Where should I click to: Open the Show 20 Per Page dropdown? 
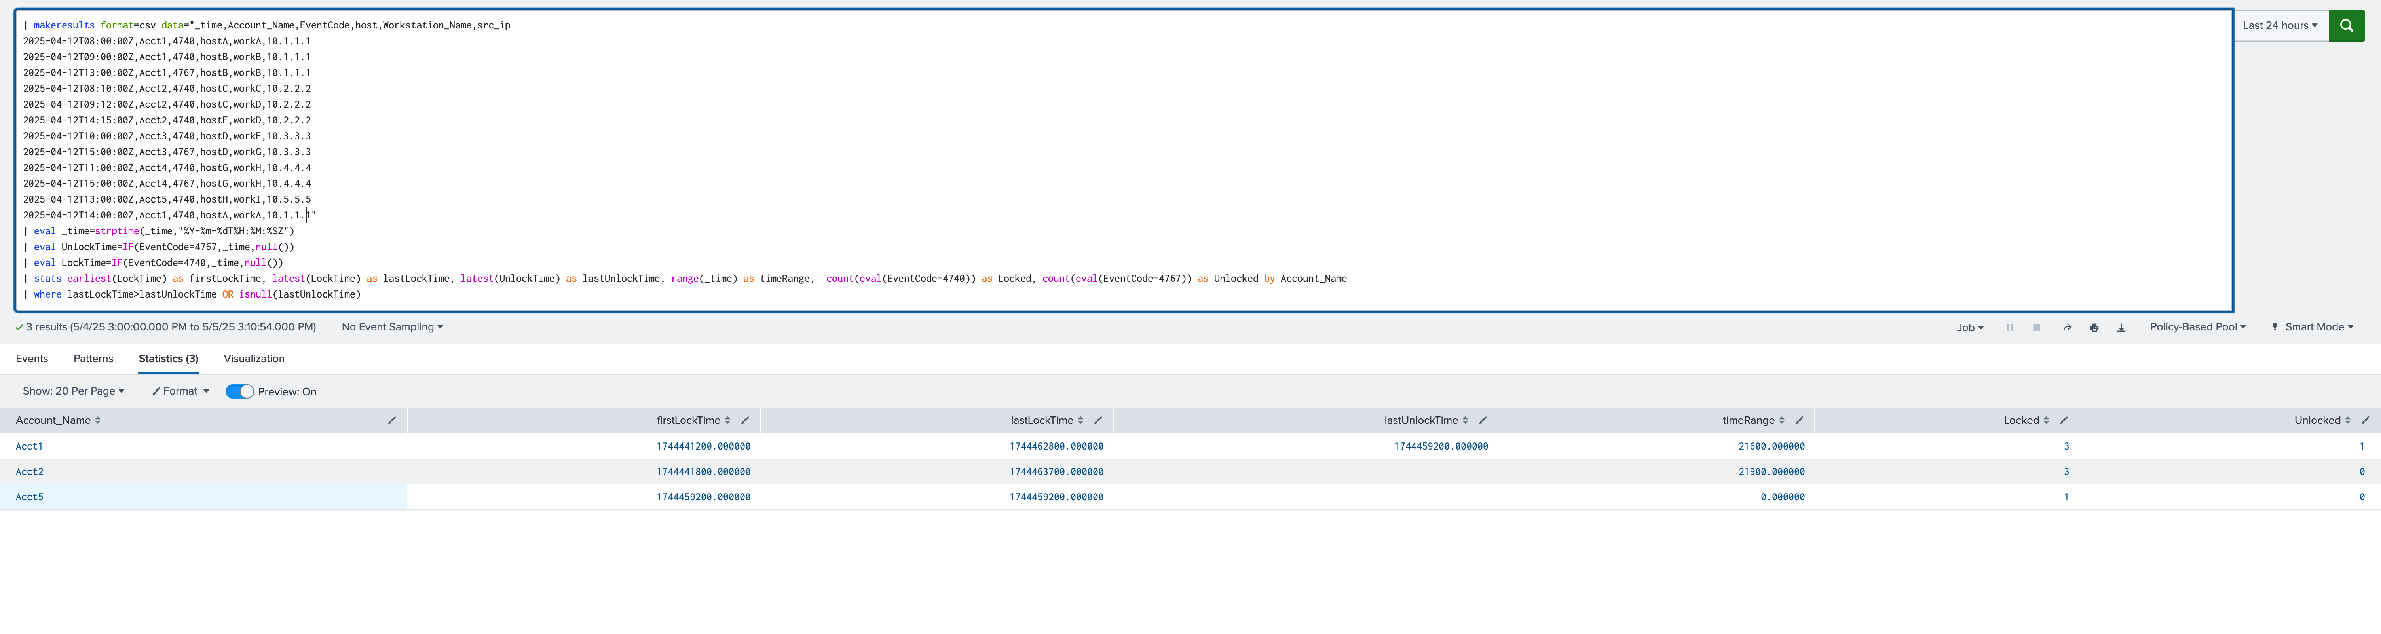[x=73, y=392]
